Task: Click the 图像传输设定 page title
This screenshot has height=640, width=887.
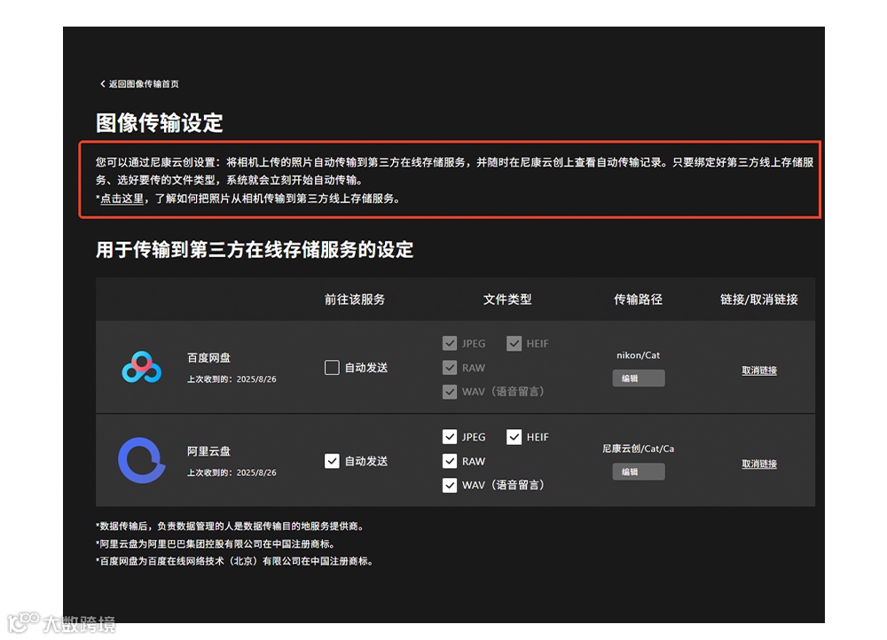Action: (x=159, y=122)
